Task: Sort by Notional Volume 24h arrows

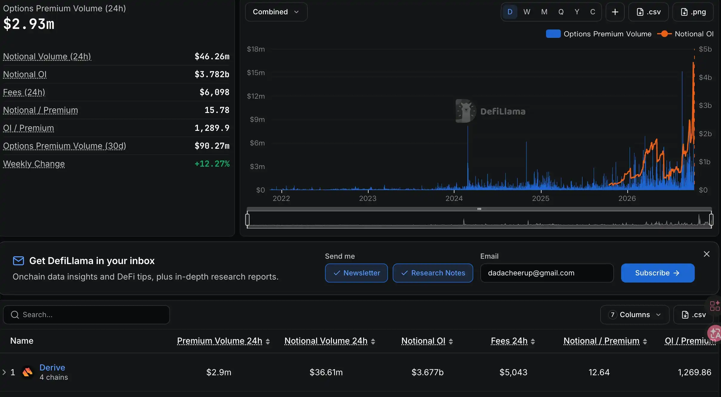Action: [373, 341]
